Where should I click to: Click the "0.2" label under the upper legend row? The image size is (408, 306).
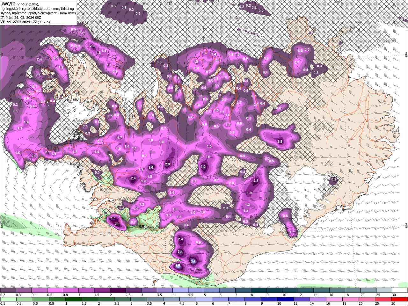(3, 295)
